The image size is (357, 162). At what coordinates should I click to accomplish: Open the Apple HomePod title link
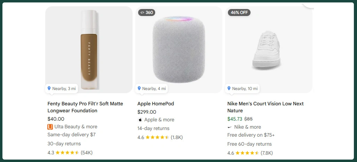click(156, 104)
